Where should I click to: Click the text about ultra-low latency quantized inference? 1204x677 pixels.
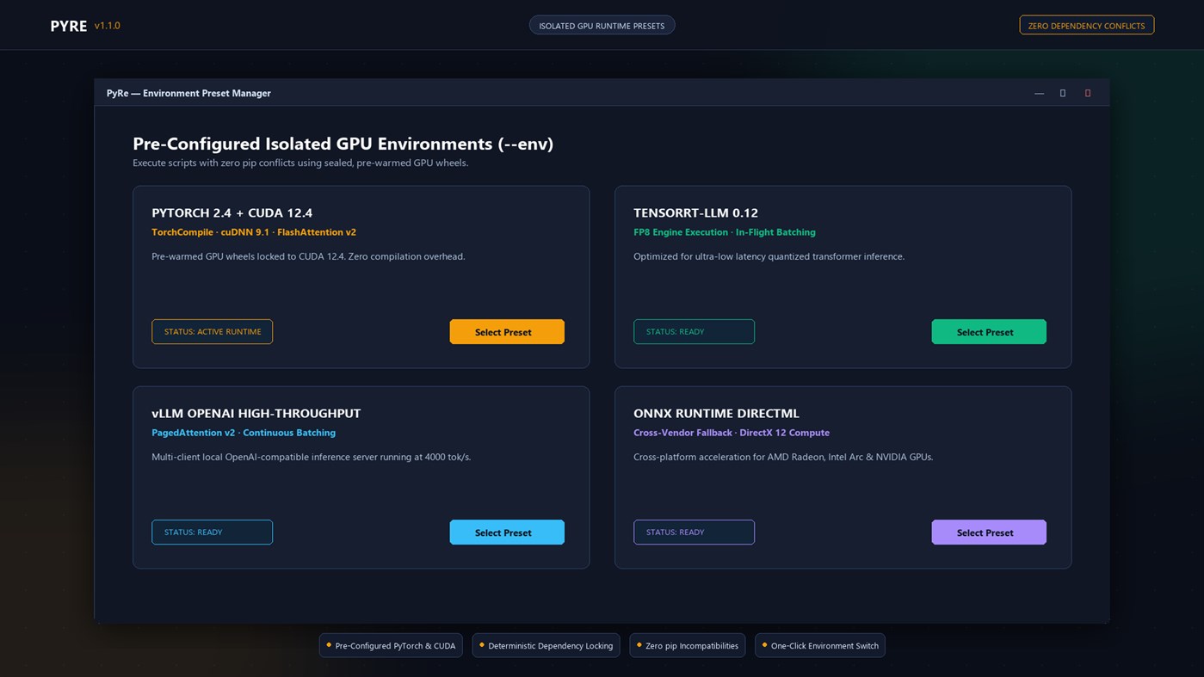point(769,256)
